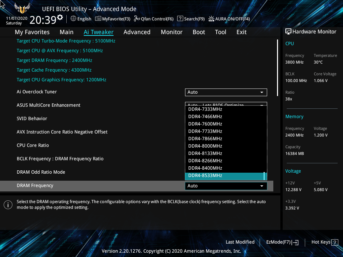Open the ASUS MultiCore Enhancement dropdown
343x257 pixels.
point(226,104)
